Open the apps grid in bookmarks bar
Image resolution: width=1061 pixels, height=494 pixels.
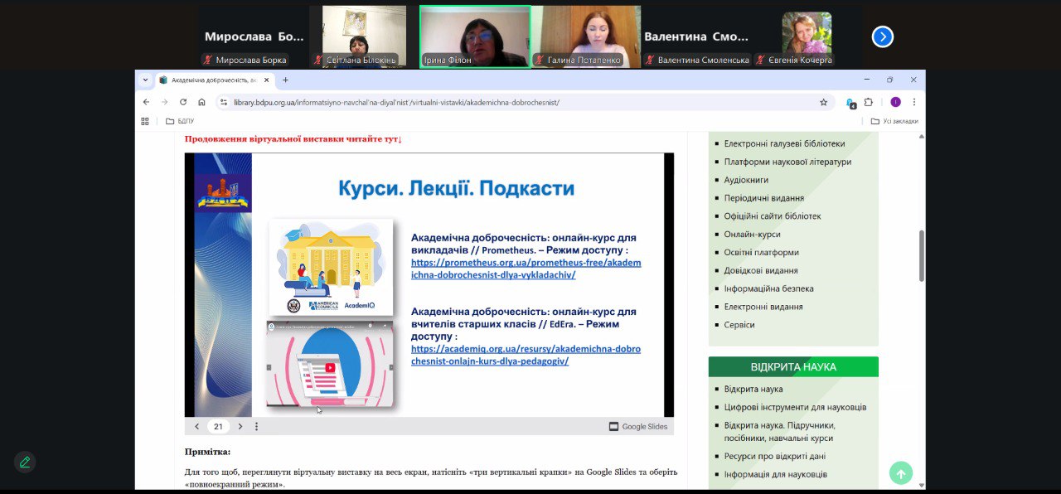click(145, 121)
